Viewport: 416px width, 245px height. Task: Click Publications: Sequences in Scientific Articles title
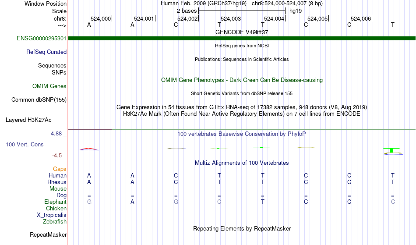242,60
